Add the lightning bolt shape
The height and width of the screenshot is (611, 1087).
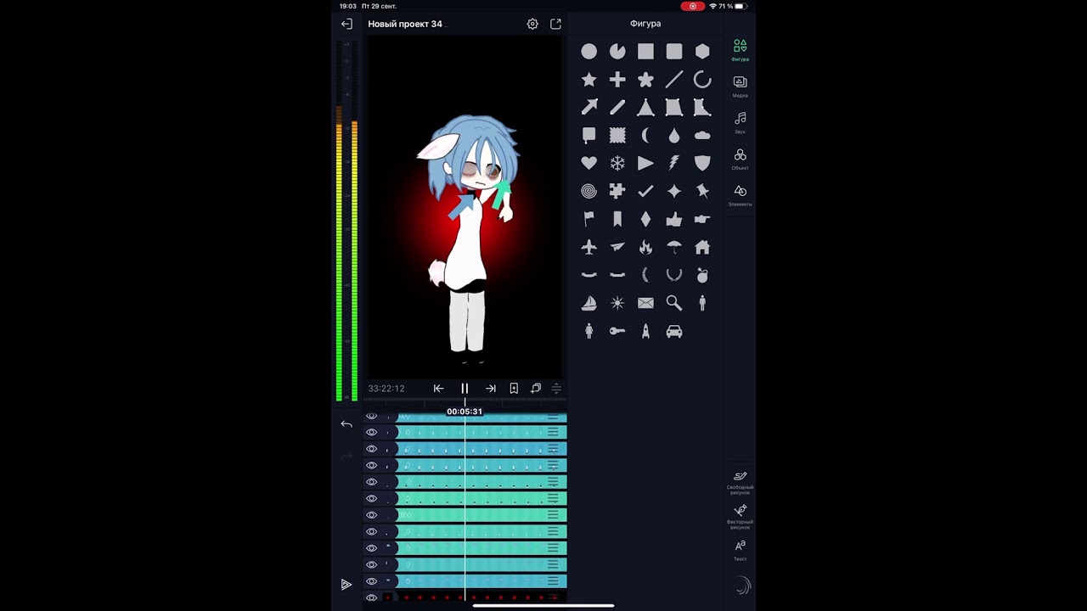[x=674, y=163]
